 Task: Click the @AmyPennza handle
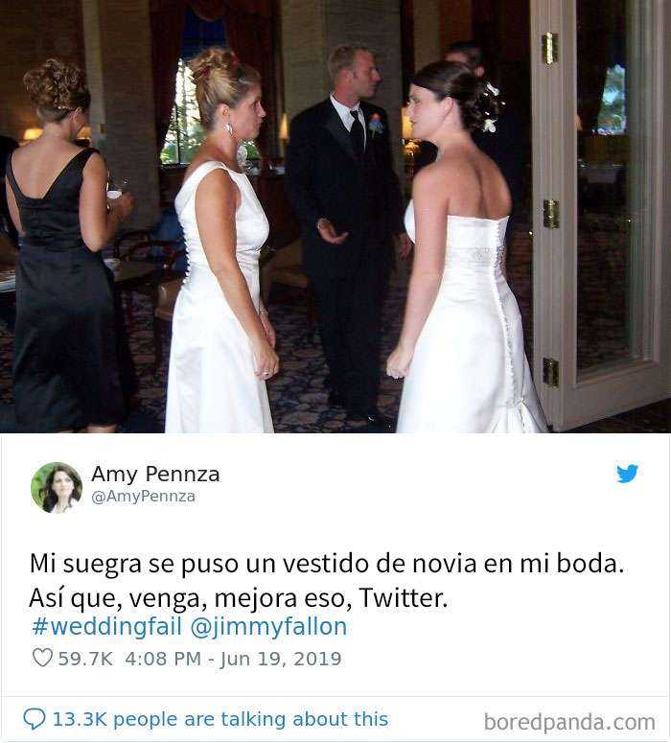[x=143, y=496]
